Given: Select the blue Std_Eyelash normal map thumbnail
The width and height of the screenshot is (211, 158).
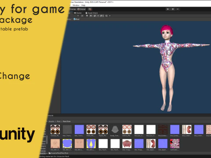Looking at the screenshot, I should (175, 129).
